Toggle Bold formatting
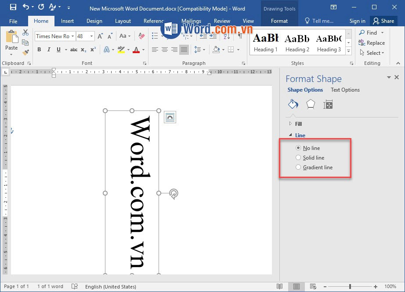Viewport: 405px width, 292px height. tap(39, 50)
